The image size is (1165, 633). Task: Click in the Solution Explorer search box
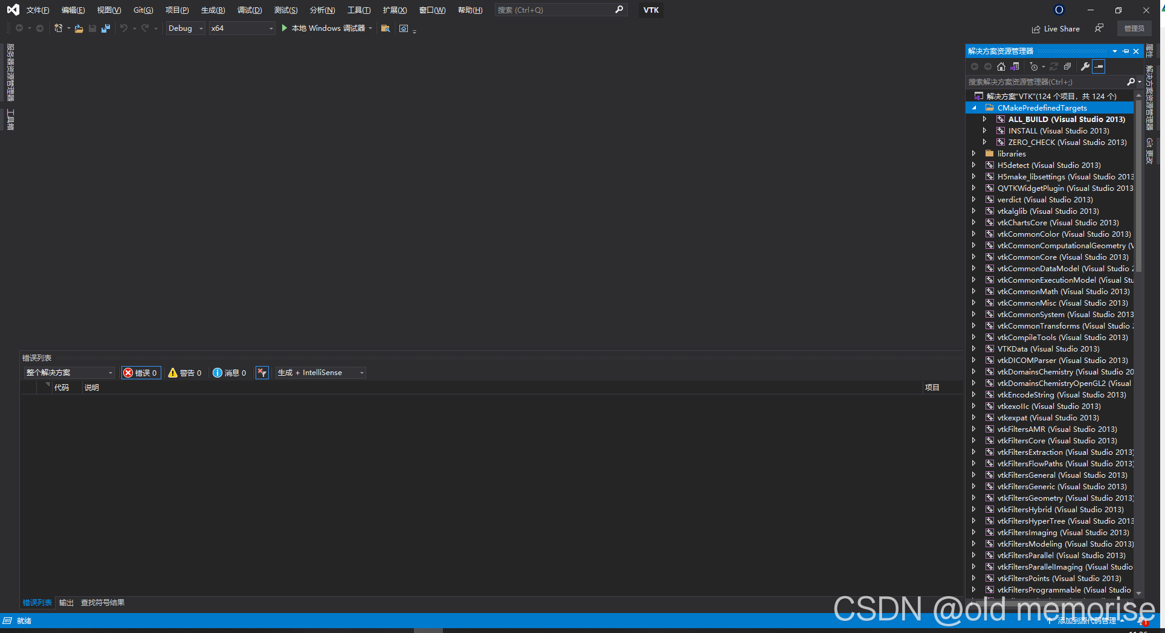coord(1045,82)
